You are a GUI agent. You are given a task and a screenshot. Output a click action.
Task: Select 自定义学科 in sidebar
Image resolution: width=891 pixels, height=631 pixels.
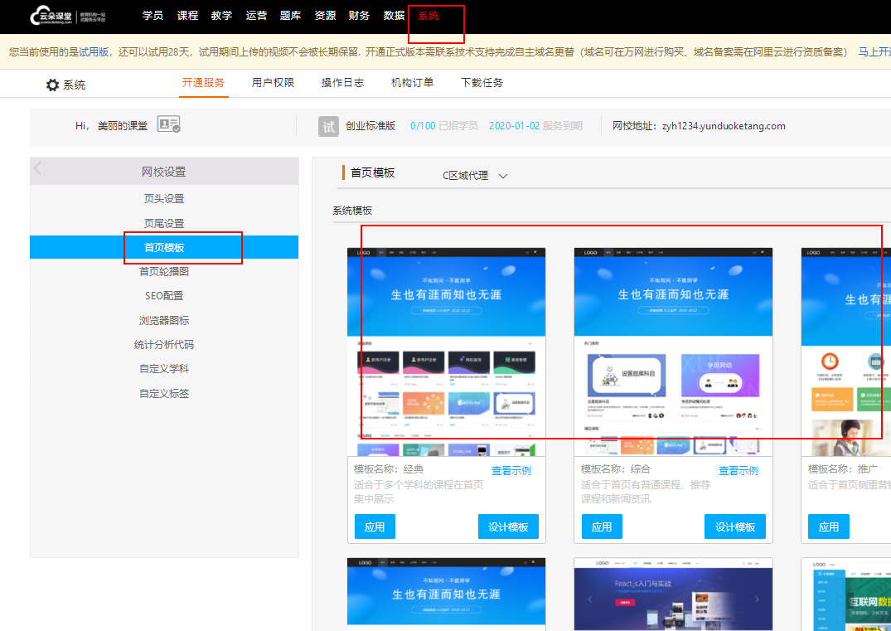point(164,369)
